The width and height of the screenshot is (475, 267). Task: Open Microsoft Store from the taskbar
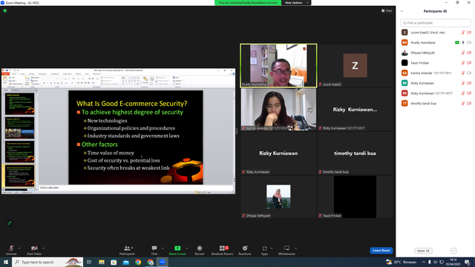114,262
